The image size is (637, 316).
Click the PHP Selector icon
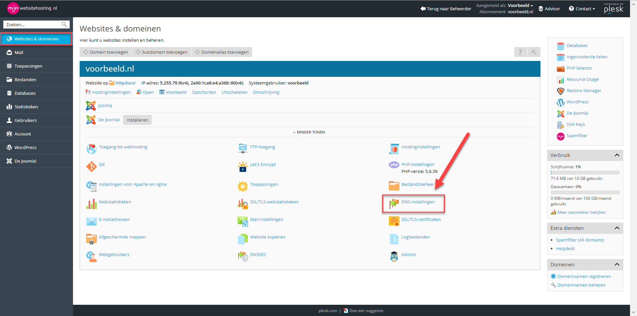(560, 69)
